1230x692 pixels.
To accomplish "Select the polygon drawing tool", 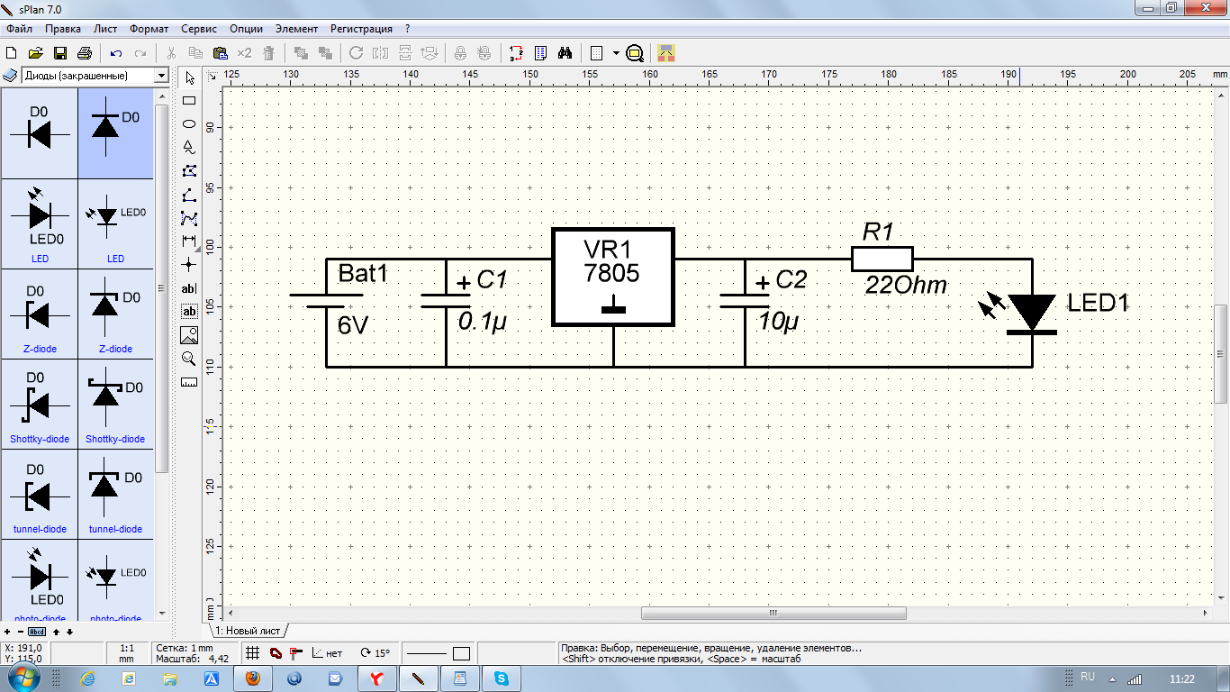I will (x=189, y=170).
